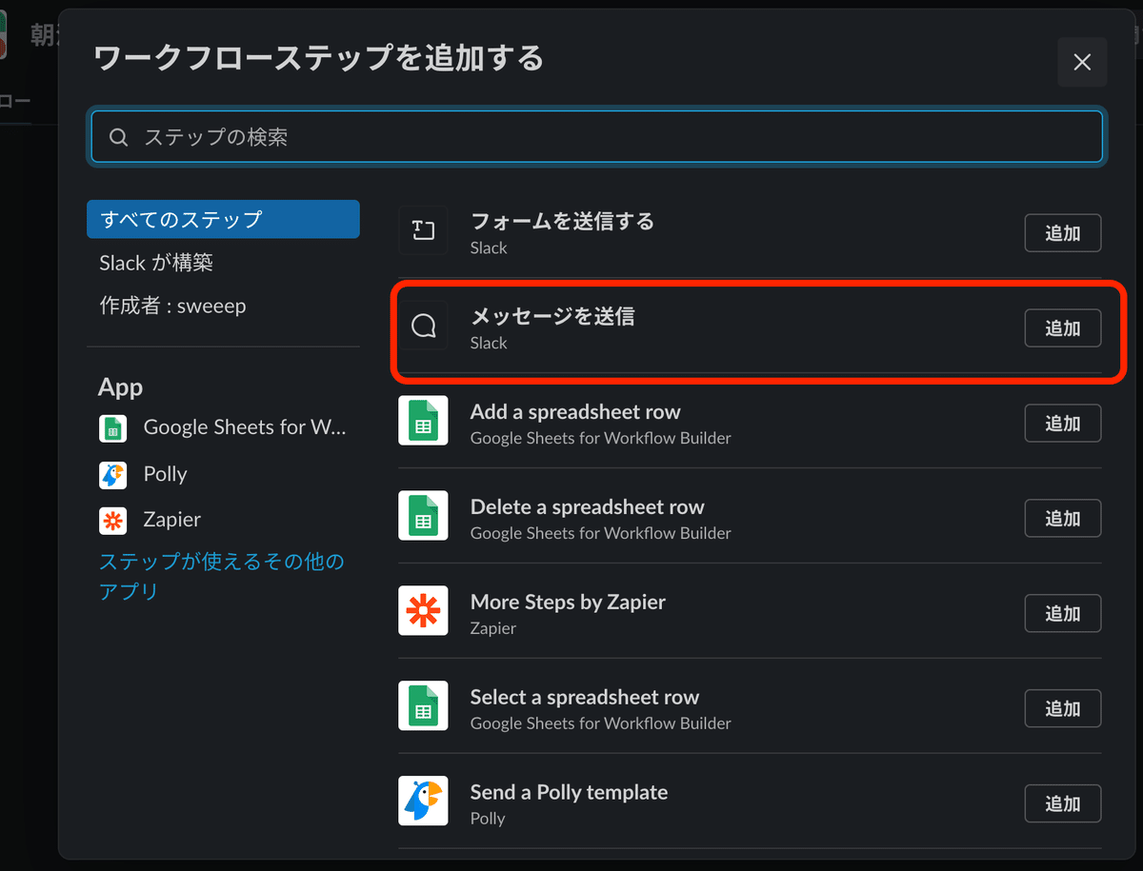Click the Zapier icon beside More Steps by Zapier
1143x871 pixels.
click(423, 612)
